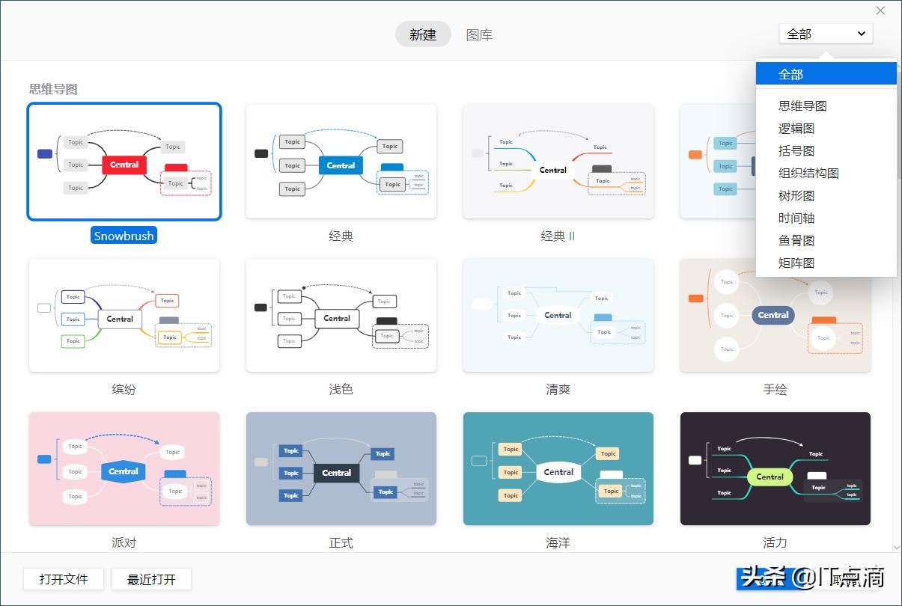Viewport: 902px width, 606px height.
Task: Click the 打开文件 button
Action: [x=63, y=578]
